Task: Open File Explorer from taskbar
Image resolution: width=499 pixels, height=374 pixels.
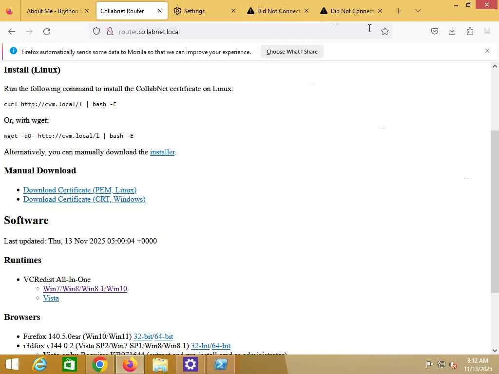Action: click(160, 364)
